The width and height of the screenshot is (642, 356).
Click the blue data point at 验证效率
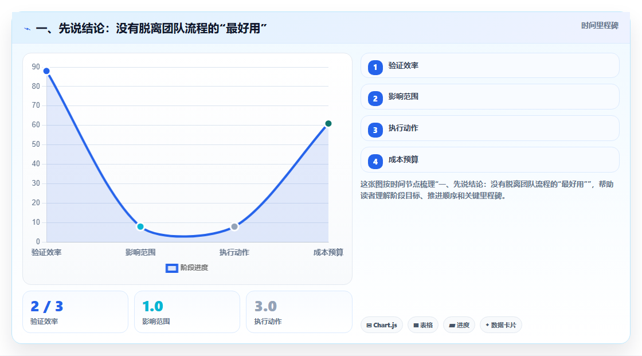(x=46, y=71)
